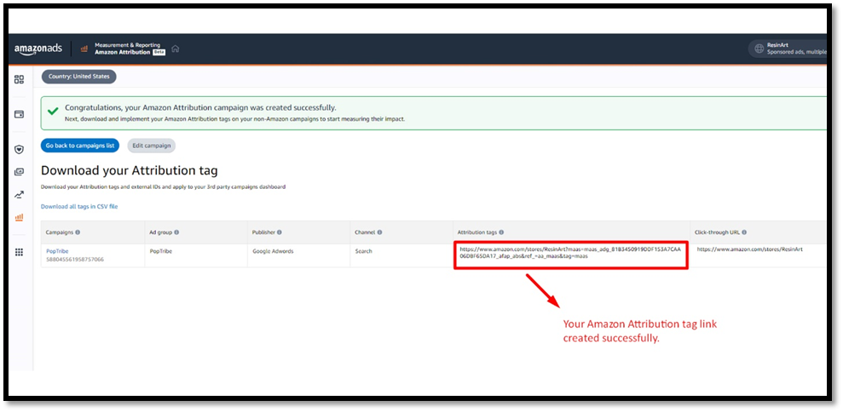Open the creatives image icon in sidebar
The image size is (843, 412).
coord(20,172)
